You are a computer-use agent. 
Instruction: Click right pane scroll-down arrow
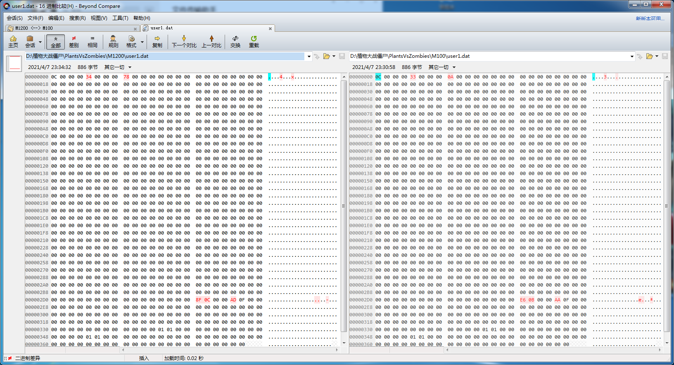[x=667, y=343]
